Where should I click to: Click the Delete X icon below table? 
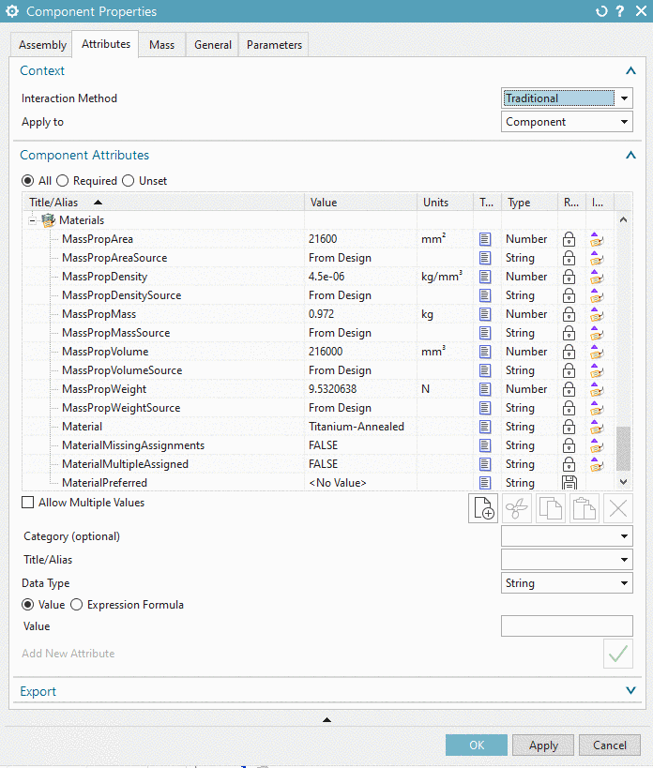[x=618, y=508]
